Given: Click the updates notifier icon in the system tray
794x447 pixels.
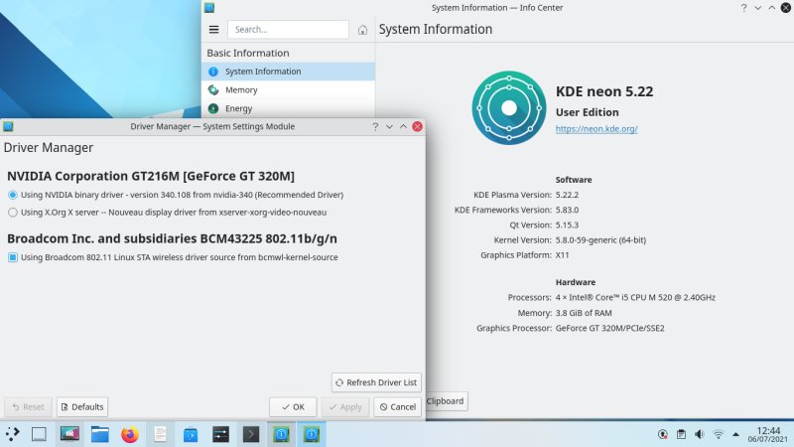Looking at the screenshot, I should (x=662, y=434).
